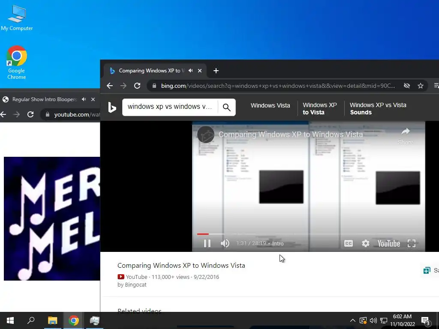Image resolution: width=439 pixels, height=329 pixels.
Task: Go back in the YouTube window
Action: 3,114
